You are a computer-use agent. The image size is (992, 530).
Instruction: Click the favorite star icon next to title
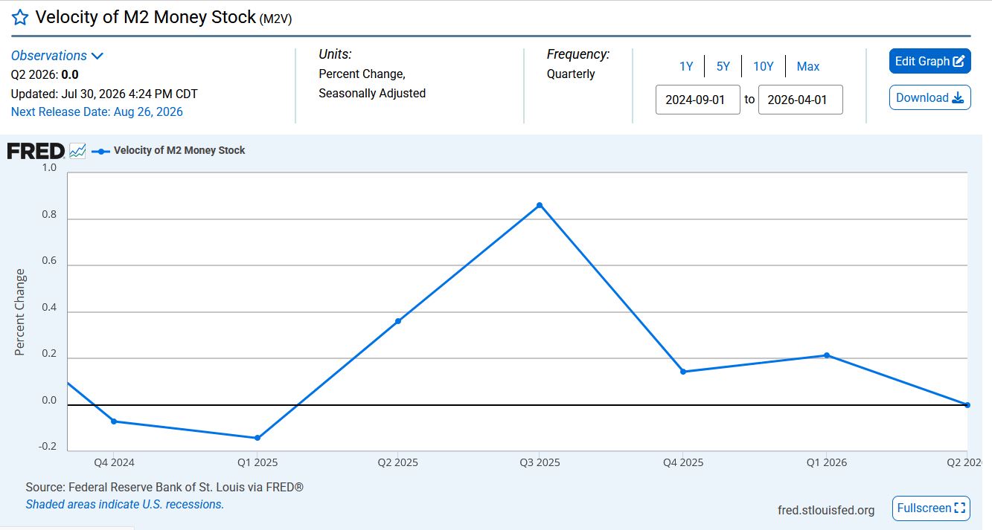[20, 18]
